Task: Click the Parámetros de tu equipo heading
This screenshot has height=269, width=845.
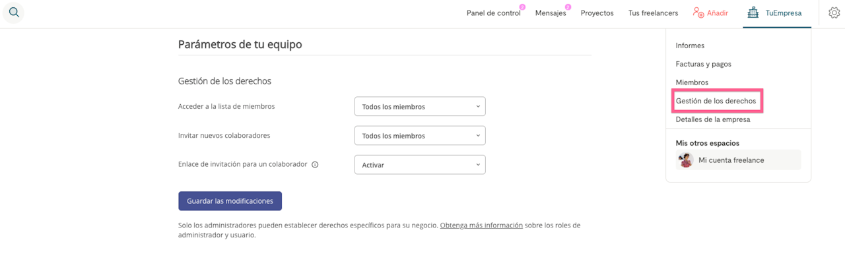Action: 240,44
